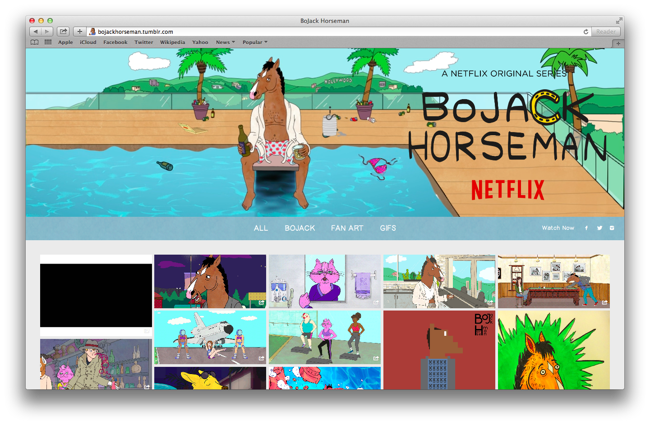Expand the Popular bookmarks dropdown
The height and width of the screenshot is (425, 650).
[x=255, y=42]
